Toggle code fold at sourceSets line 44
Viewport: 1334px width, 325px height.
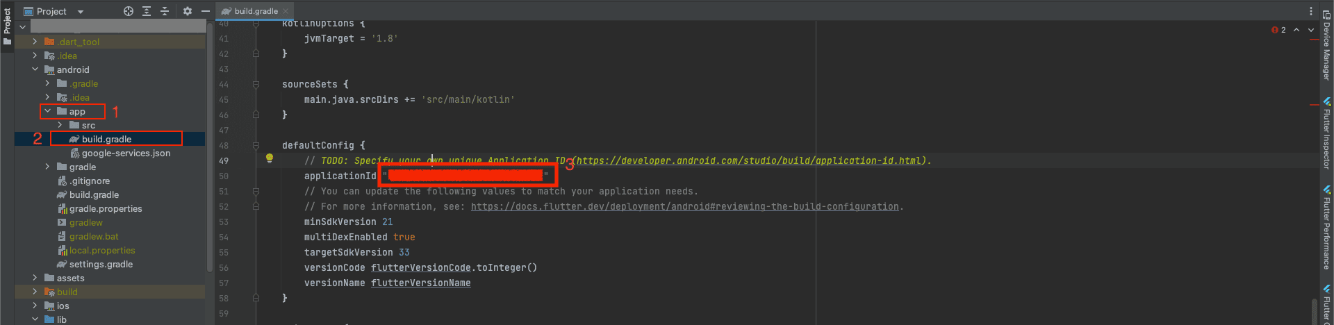click(x=256, y=85)
